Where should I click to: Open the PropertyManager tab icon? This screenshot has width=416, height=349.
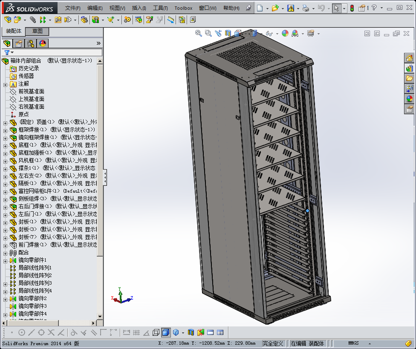click(x=19, y=43)
